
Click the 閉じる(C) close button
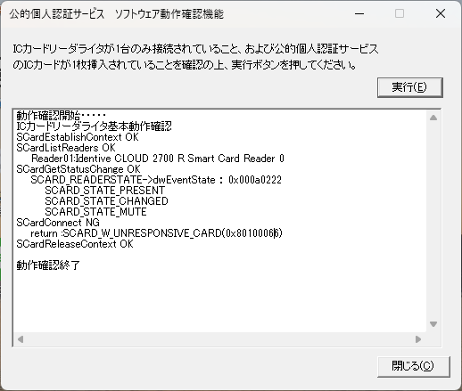[414, 366]
